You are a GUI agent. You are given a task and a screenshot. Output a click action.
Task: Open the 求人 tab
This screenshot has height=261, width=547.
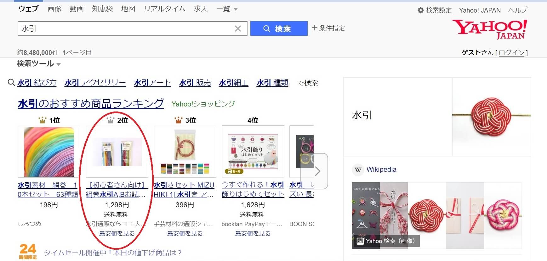[x=201, y=9]
